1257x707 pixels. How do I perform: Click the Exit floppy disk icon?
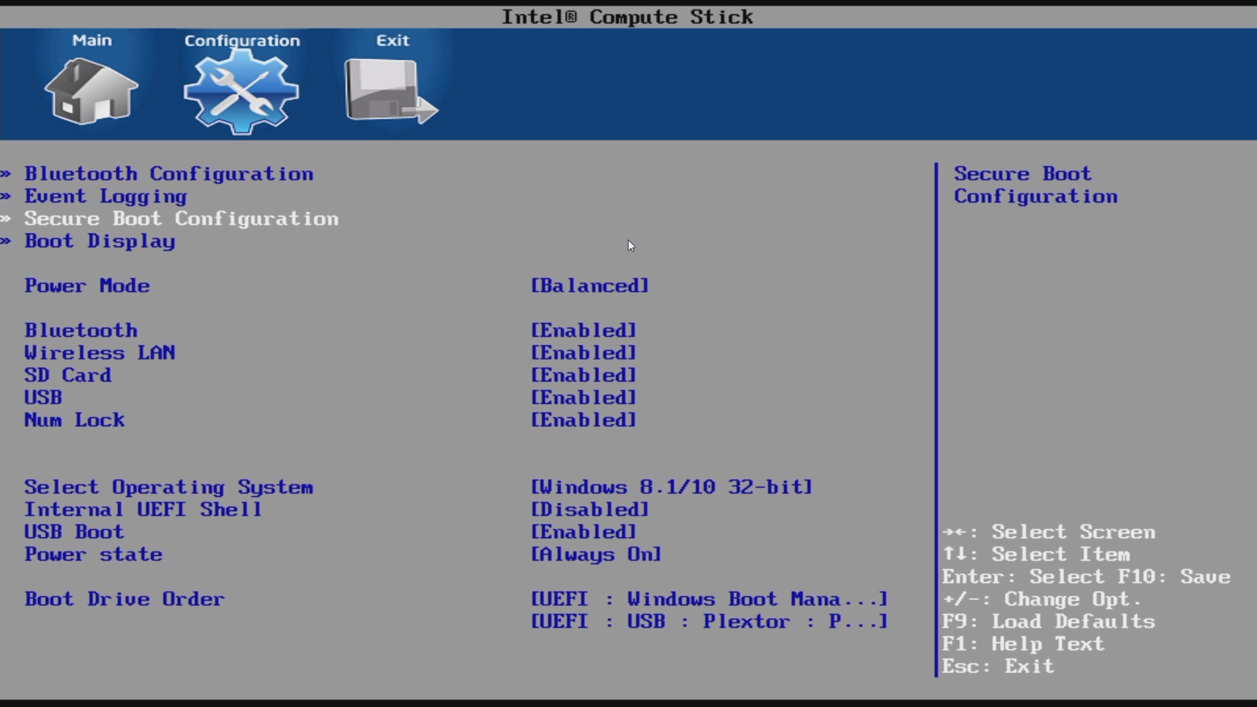[x=391, y=90]
